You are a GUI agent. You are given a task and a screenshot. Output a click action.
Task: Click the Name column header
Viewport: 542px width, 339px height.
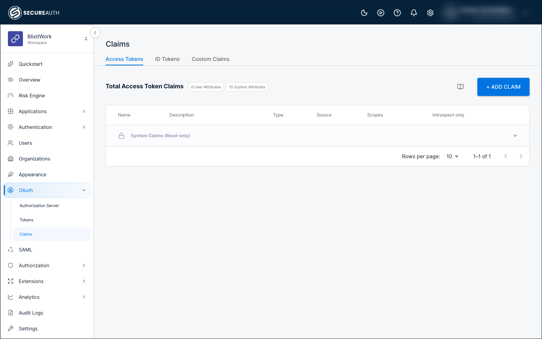pyautogui.click(x=124, y=115)
